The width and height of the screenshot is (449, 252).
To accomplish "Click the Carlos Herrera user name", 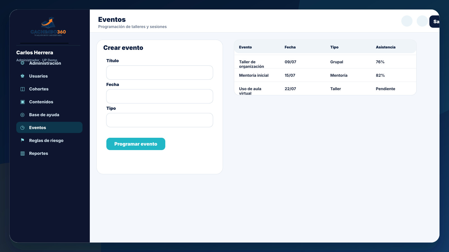I will pos(35,53).
